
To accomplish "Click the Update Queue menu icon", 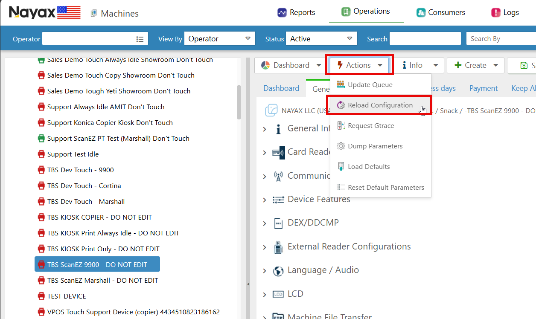I will 341,84.
